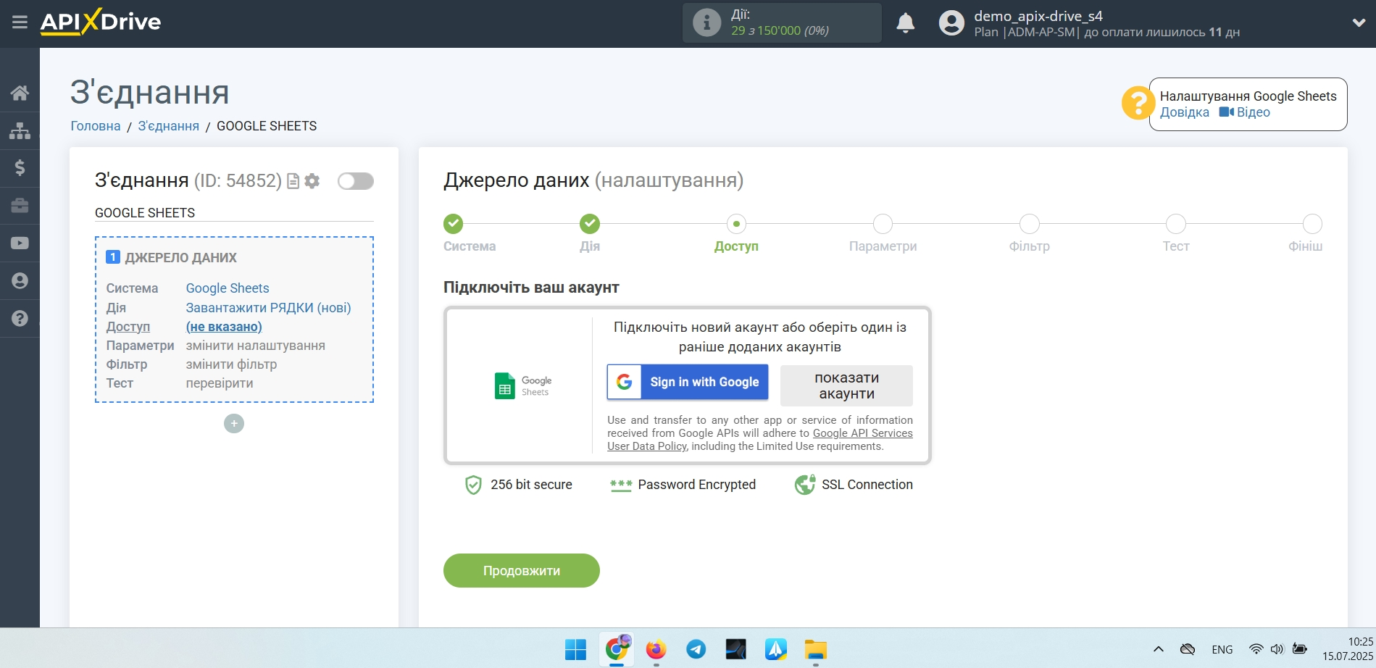Open Firefox in the taskbar
Image resolution: width=1376 pixels, height=668 pixels.
tap(656, 649)
